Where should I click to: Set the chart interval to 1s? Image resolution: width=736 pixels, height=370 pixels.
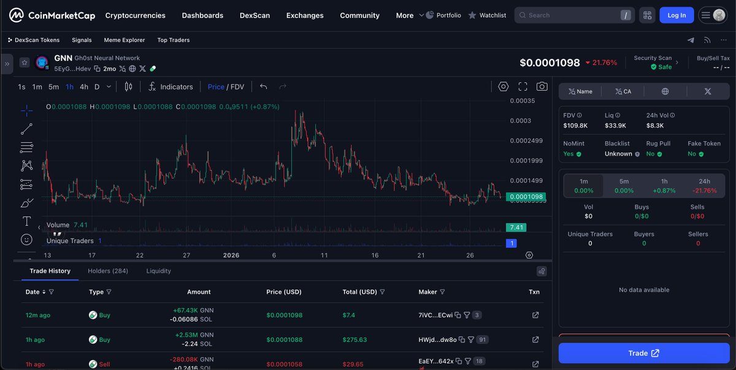pos(22,87)
